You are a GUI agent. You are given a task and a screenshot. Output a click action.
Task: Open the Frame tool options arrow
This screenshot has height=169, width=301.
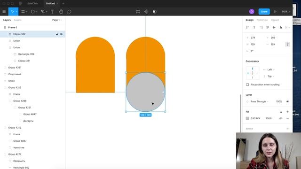click(26, 12)
